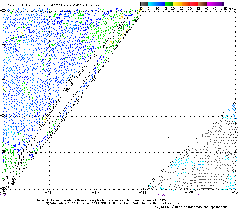Select the orange 25-30 knots legend color
The image size is (238, 209).
click(186, 4)
